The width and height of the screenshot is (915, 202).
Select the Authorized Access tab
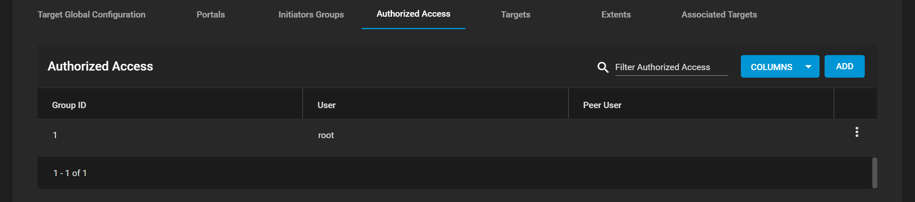(414, 14)
